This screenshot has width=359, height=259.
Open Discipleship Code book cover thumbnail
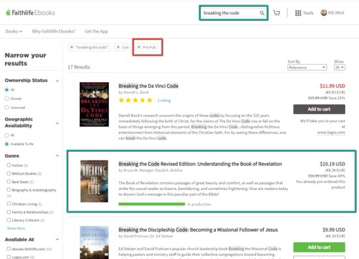coord(94,243)
